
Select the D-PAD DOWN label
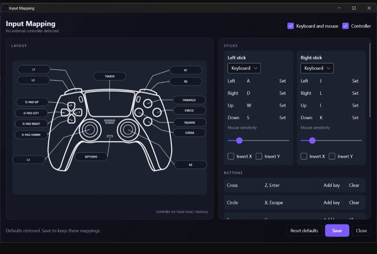pyautogui.click(x=31, y=135)
